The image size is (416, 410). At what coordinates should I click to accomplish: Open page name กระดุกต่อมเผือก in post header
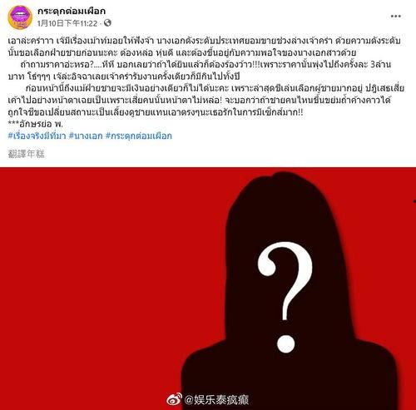tap(72, 11)
